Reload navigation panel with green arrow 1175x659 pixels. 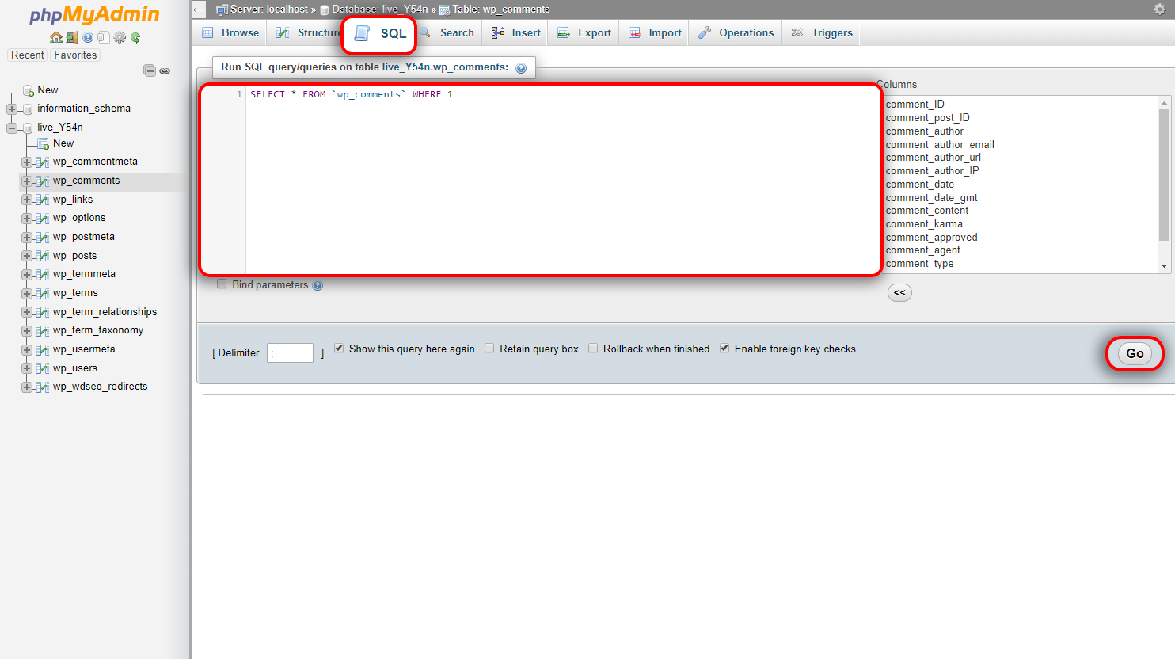click(x=135, y=37)
